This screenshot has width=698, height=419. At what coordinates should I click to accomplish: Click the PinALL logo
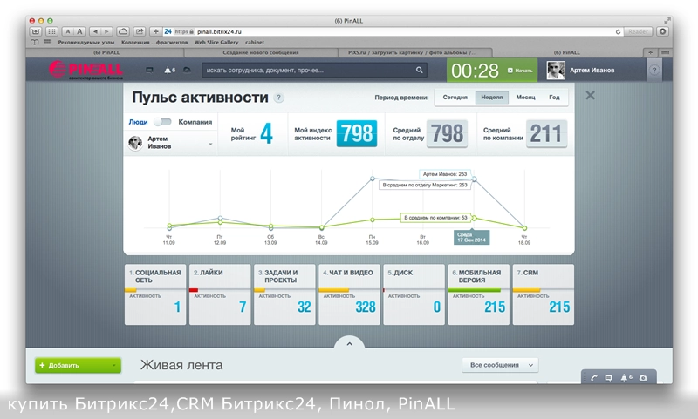tap(86, 70)
